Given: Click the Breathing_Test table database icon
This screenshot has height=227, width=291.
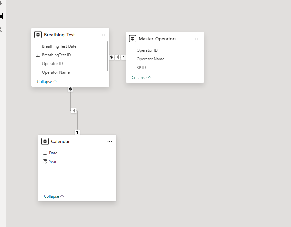Looking at the screenshot, I should click(x=38, y=35).
